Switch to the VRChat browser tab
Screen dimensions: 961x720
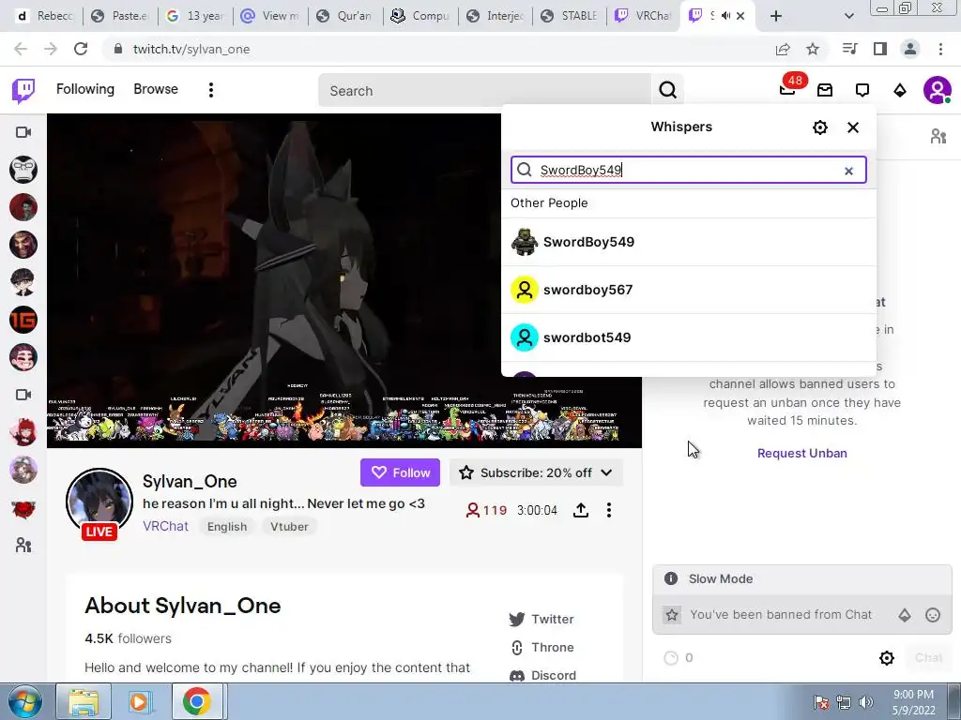coord(643,16)
